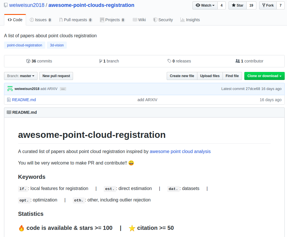View the 1 branch list
Image resolution: width=287 pixels, height=237 pixels.
tap(109, 61)
